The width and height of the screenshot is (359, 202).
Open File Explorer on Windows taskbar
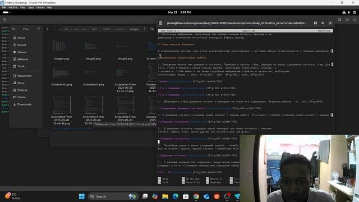(165, 196)
